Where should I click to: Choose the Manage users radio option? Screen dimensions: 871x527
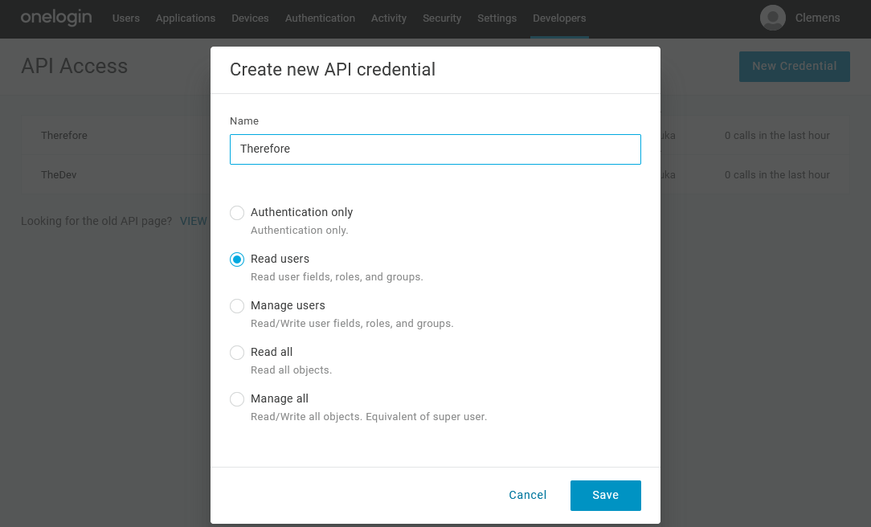pyautogui.click(x=237, y=306)
